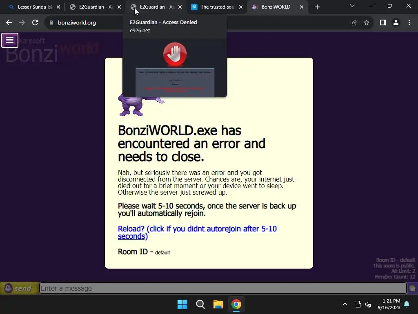Screen dimensions: 418x314
Task: Focus the Enter a message field
Action: tap(223, 288)
